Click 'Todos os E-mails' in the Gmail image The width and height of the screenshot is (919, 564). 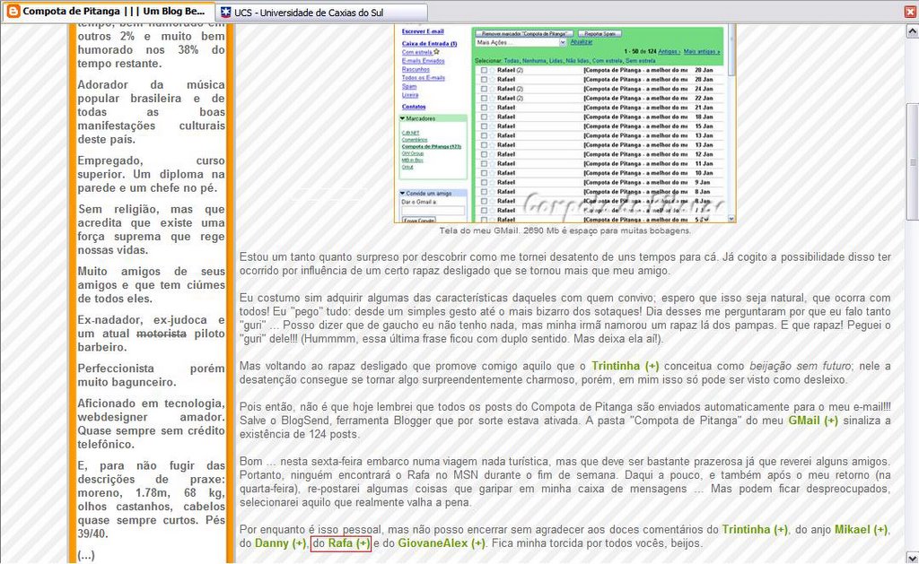(424, 78)
